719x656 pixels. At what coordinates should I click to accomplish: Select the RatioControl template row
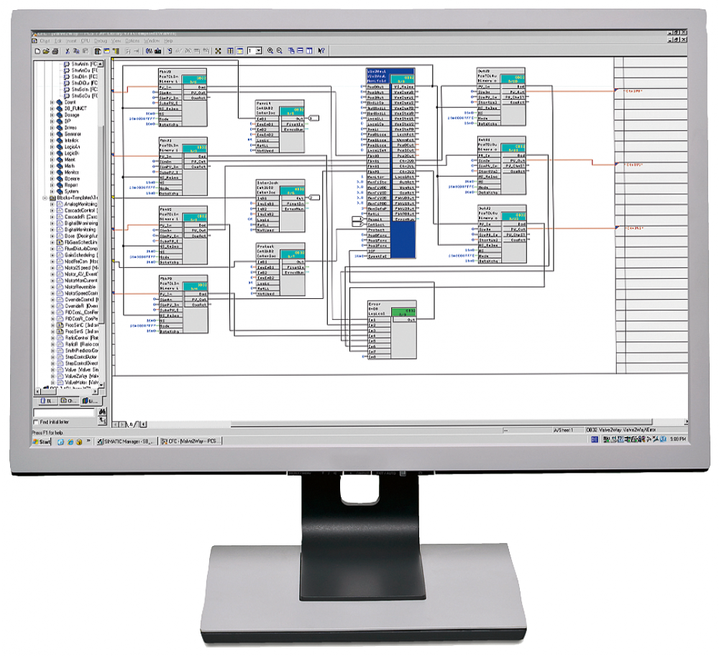tap(77, 338)
